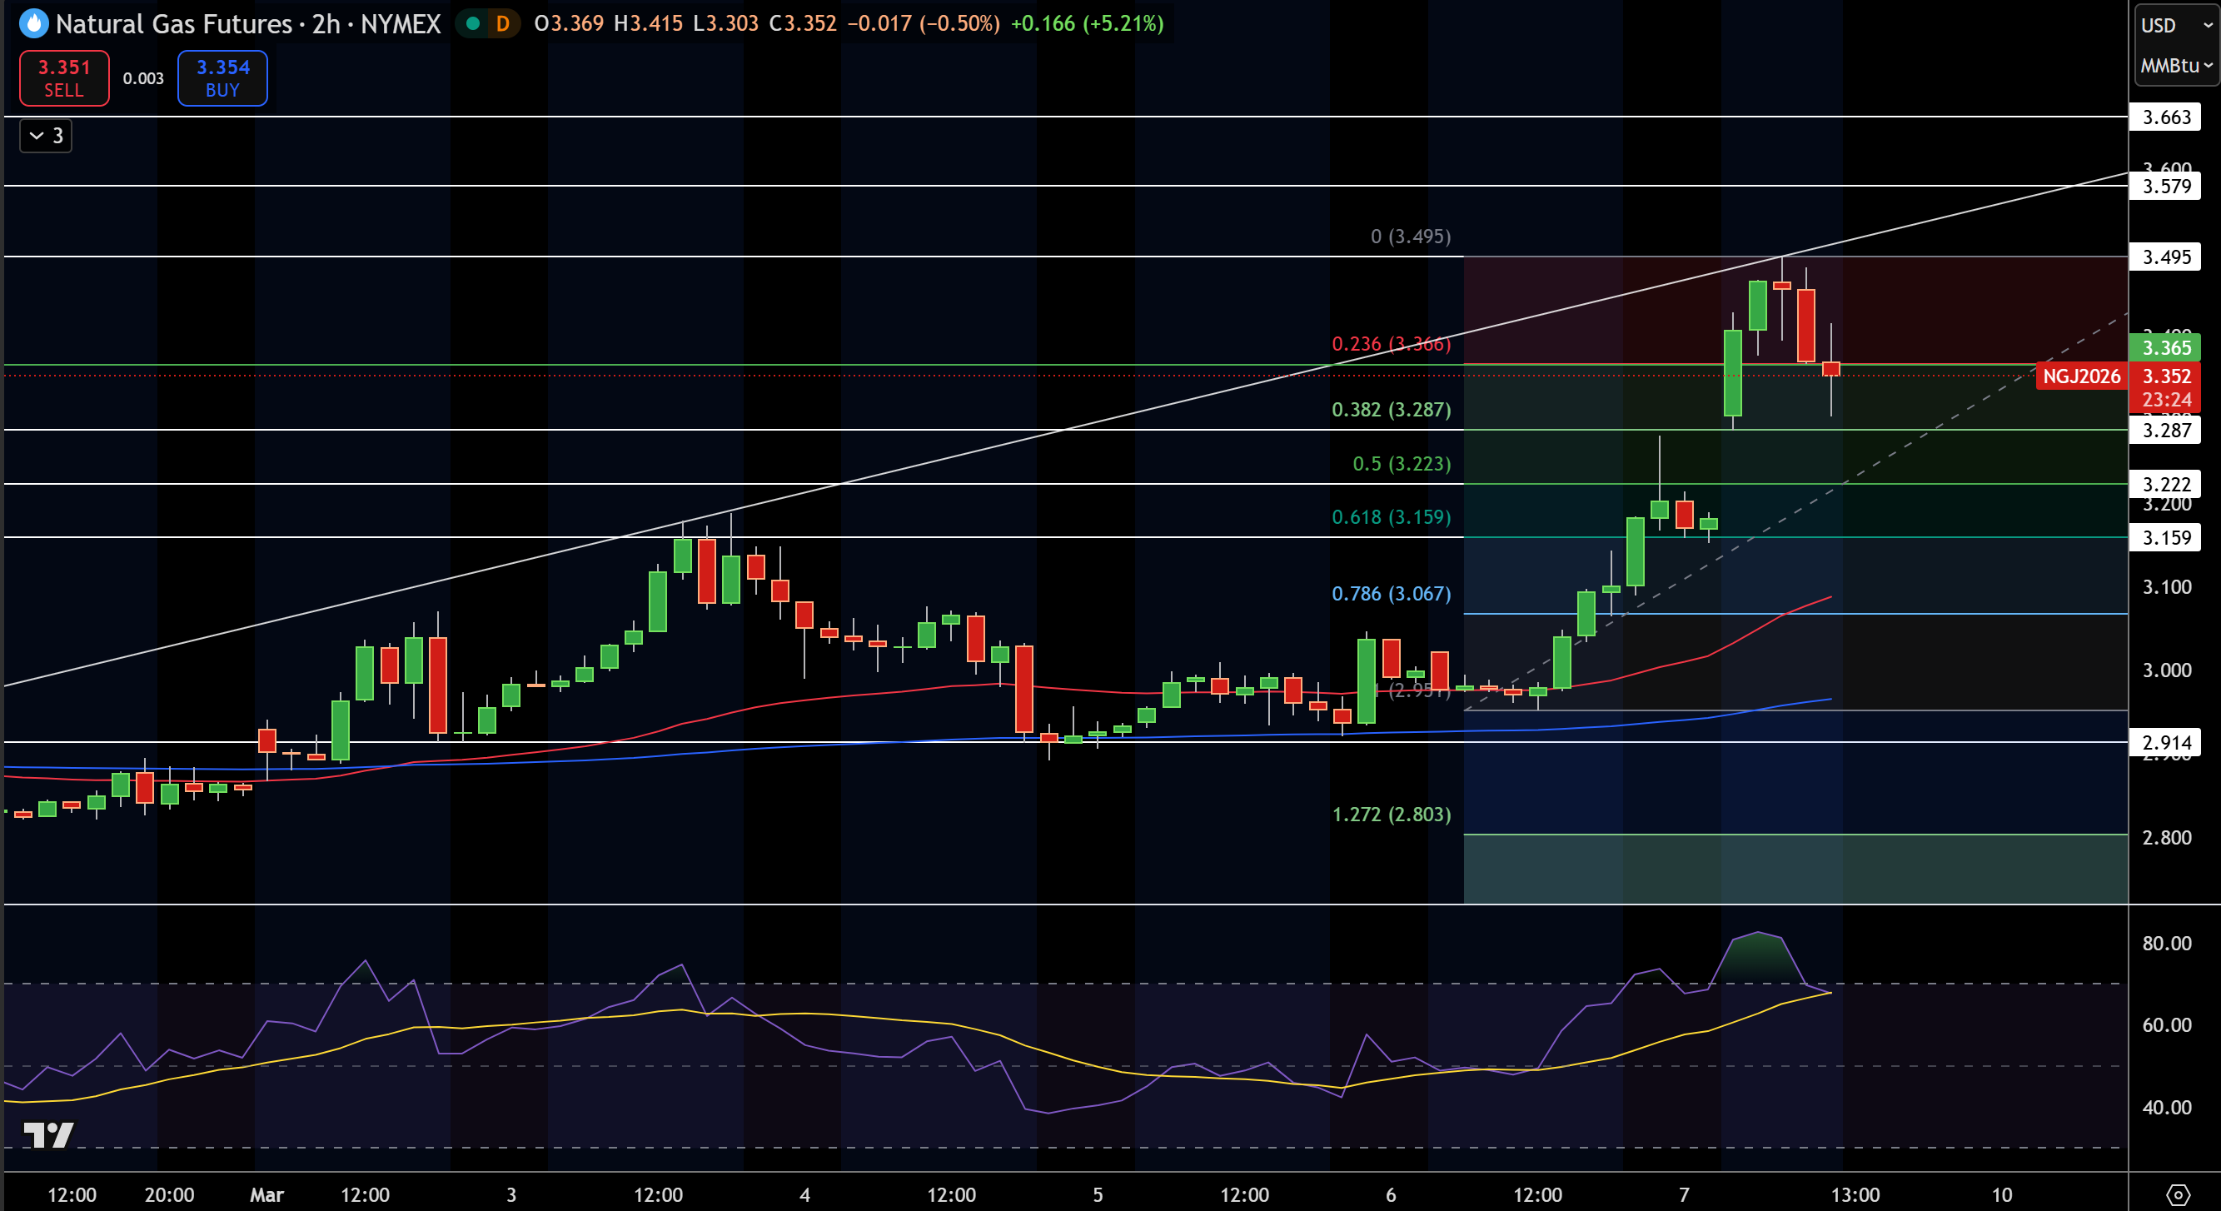Screen dimensions: 2221x1211
Task: Open chart settings gear icon at bottom right
Action: click(x=2178, y=1194)
